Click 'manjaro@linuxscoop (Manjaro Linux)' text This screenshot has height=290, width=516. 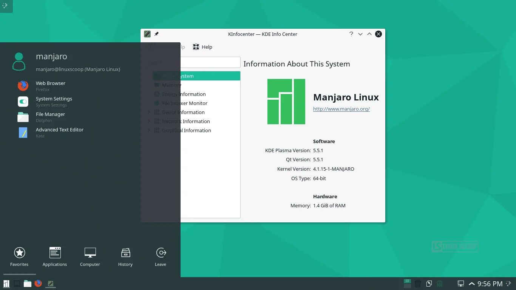pyautogui.click(x=78, y=69)
